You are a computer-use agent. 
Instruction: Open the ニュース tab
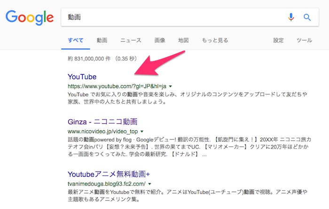tap(131, 40)
